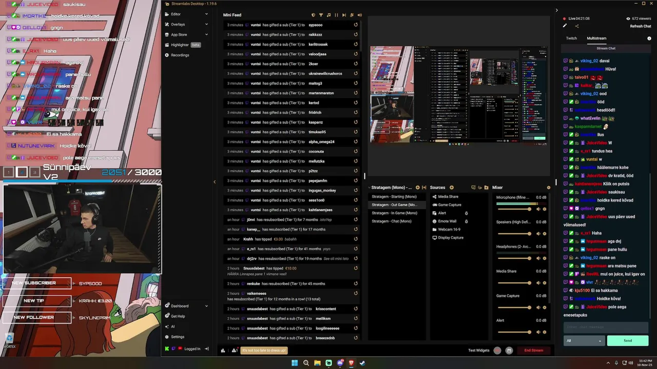This screenshot has width=657, height=369.
Task: Toggle lock on Emote Wall source
Action: (x=466, y=221)
